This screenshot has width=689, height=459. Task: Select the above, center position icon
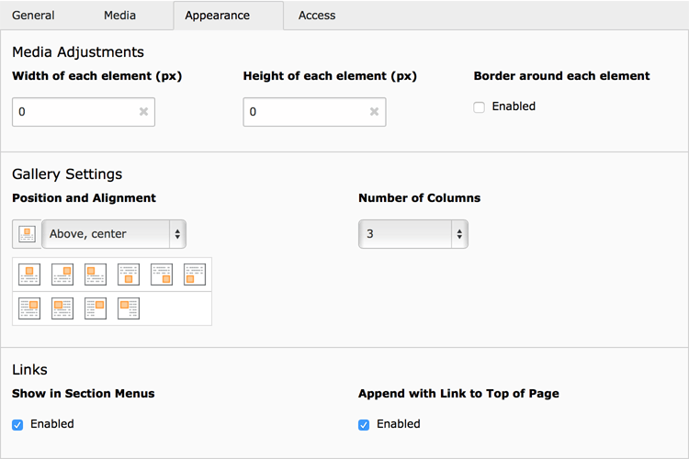29,274
